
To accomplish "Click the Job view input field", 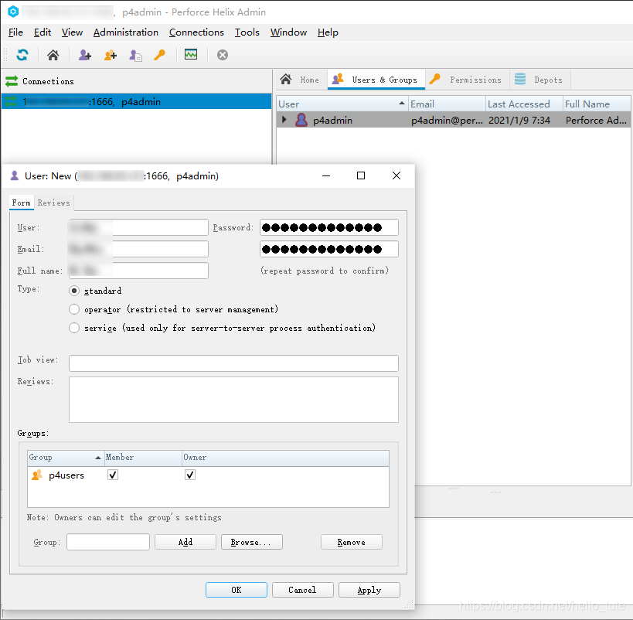I will [x=233, y=363].
